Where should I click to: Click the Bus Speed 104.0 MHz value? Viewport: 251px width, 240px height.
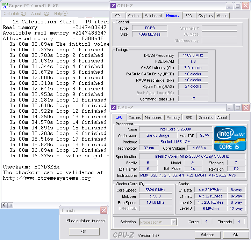156,202
